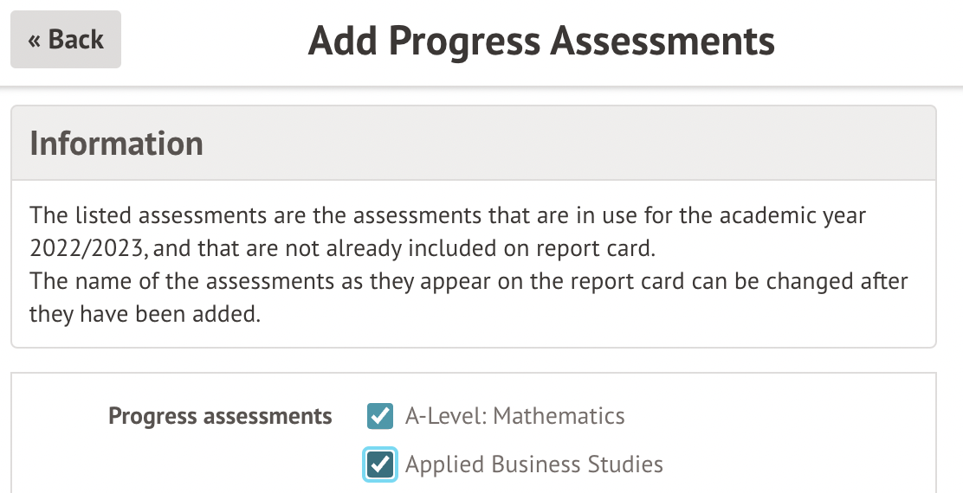
Task: Click the 2022/2023 academic year text
Action: pos(87,250)
